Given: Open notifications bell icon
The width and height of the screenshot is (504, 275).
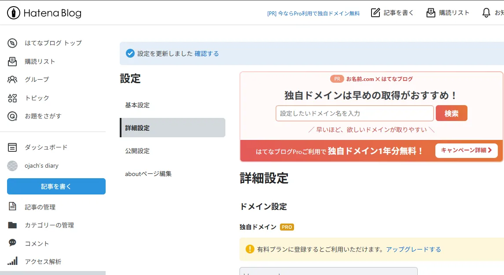Looking at the screenshot, I should (486, 13).
